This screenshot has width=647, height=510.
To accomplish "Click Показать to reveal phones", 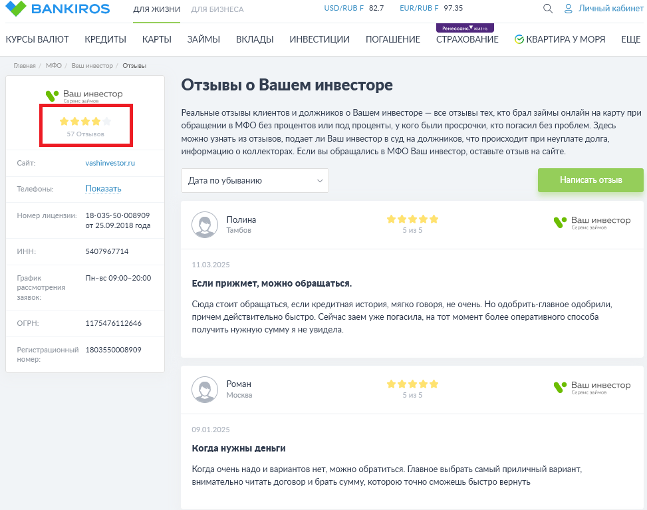I will tap(103, 189).
